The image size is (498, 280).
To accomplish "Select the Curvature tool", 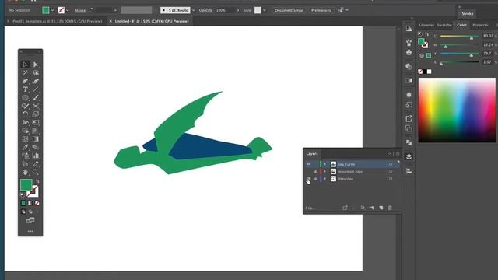I will [x=36, y=81].
